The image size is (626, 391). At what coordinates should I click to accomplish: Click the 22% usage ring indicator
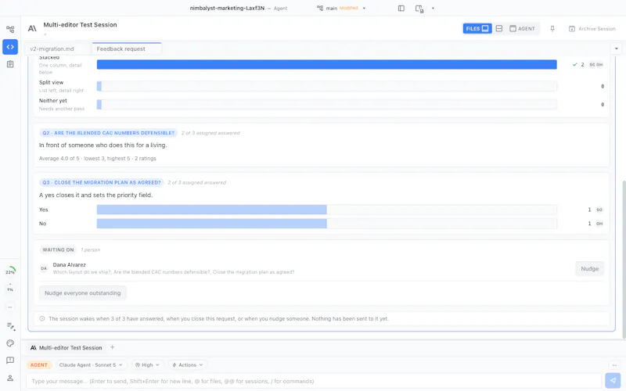[x=10, y=271]
